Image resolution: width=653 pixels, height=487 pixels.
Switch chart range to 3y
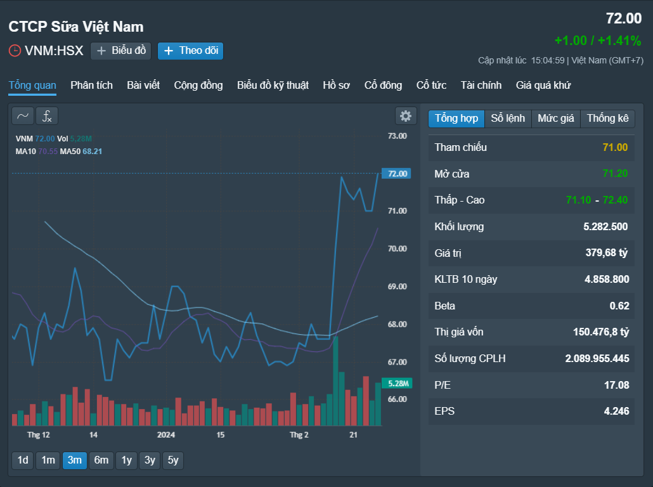coord(150,460)
